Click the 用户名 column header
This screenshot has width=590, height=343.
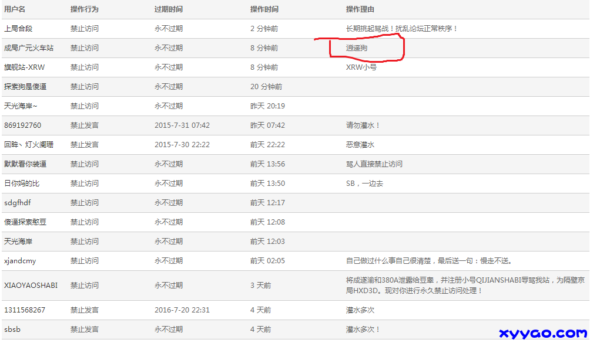point(15,9)
